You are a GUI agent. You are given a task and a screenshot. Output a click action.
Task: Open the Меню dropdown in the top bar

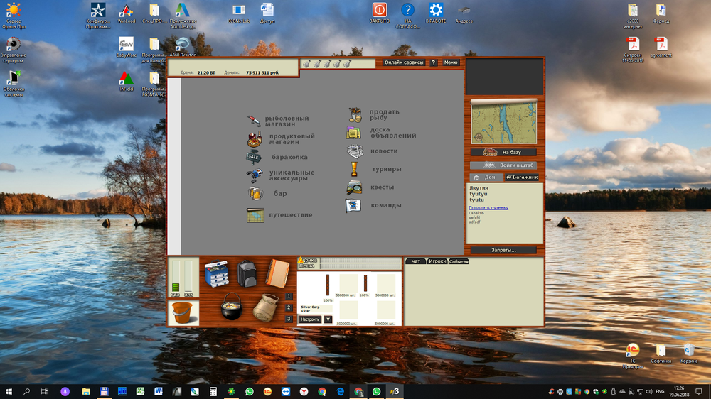coord(451,62)
